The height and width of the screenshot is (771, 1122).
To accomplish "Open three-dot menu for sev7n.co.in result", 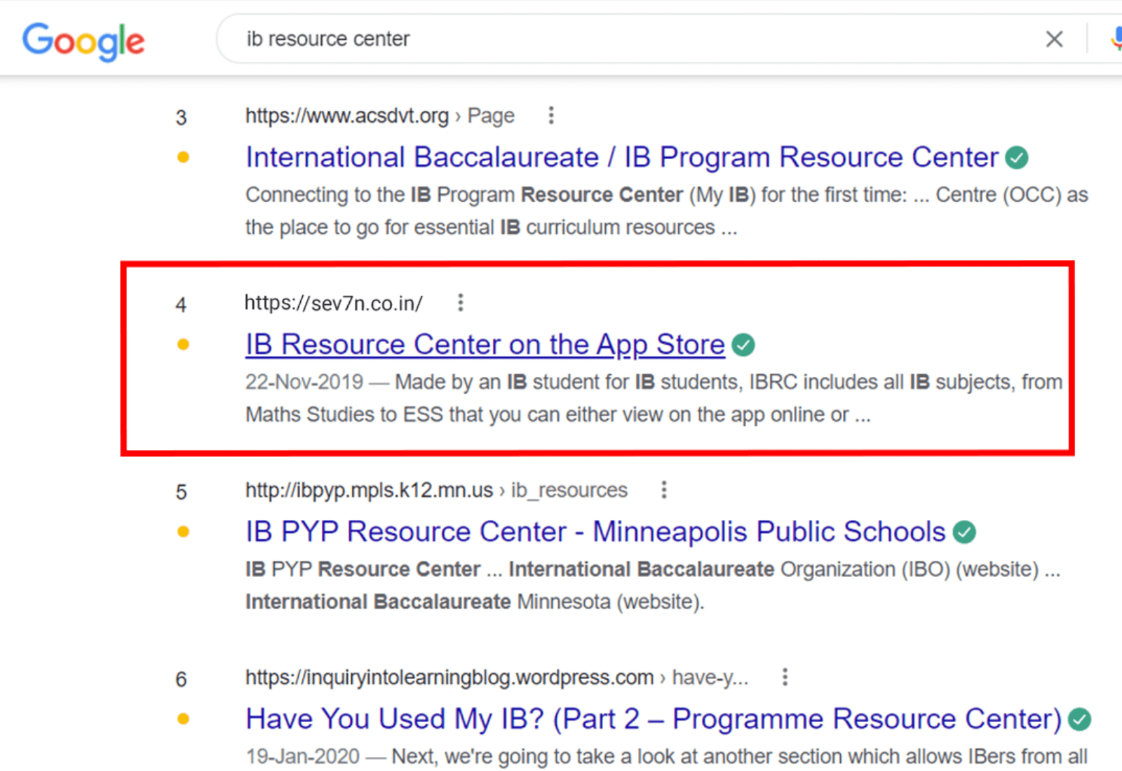I will click(460, 303).
